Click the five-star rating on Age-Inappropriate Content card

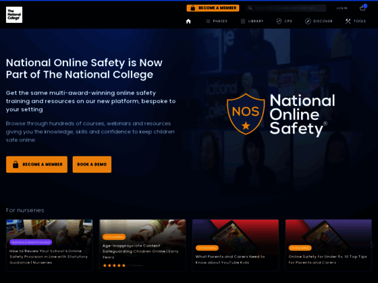[114, 265]
